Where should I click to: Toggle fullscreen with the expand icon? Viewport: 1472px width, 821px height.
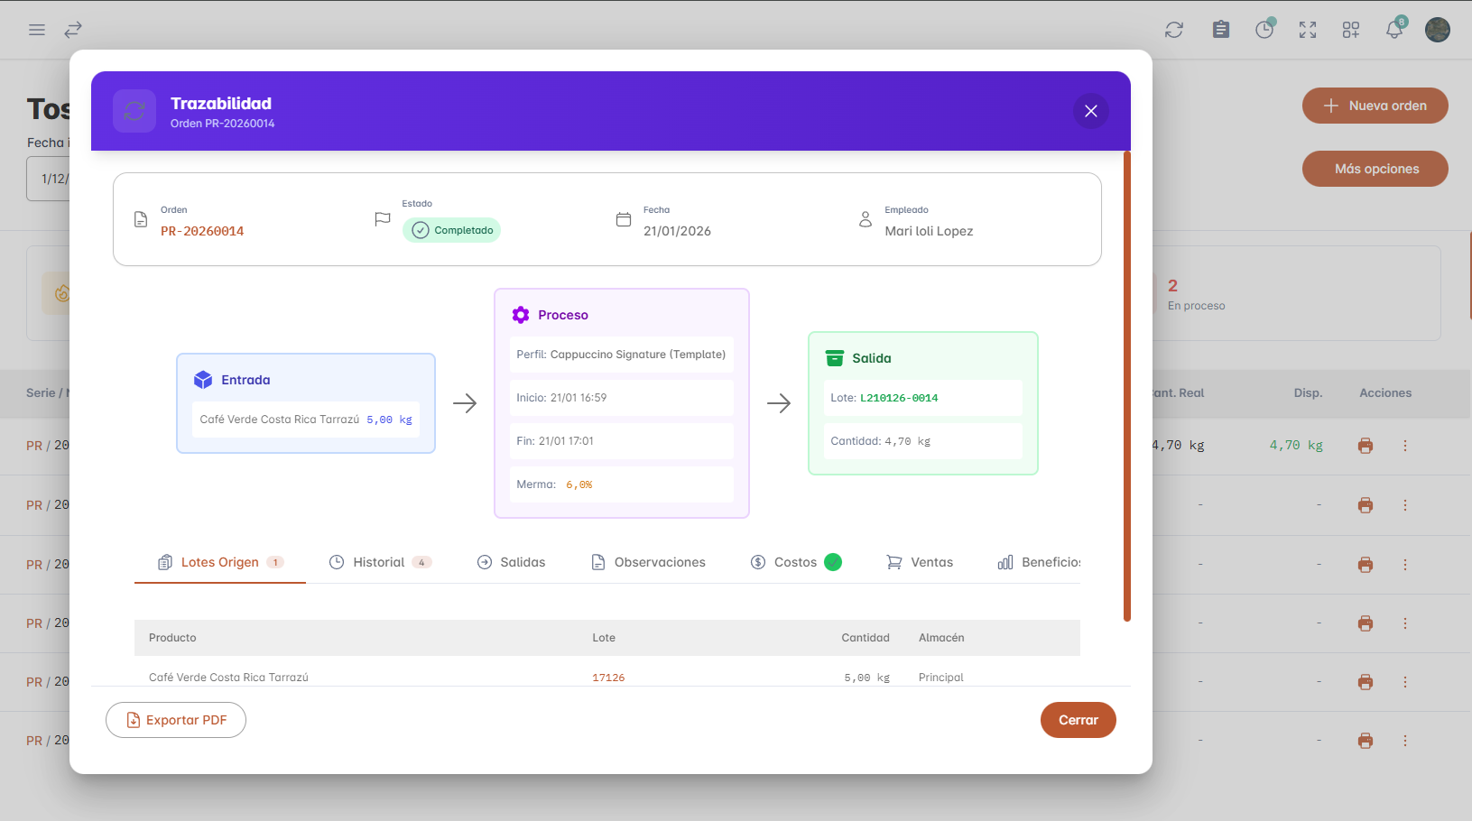tap(1307, 30)
